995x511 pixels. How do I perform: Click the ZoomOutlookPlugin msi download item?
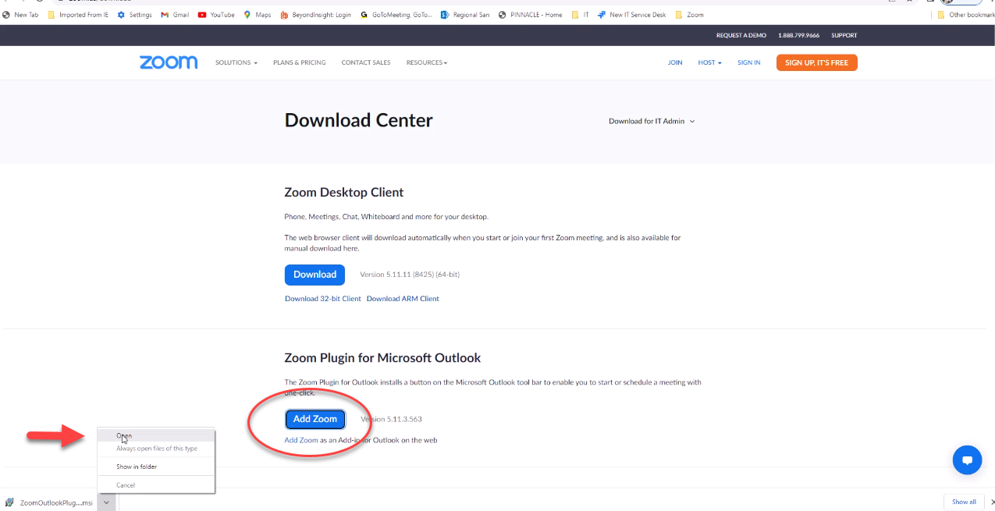[x=49, y=503]
